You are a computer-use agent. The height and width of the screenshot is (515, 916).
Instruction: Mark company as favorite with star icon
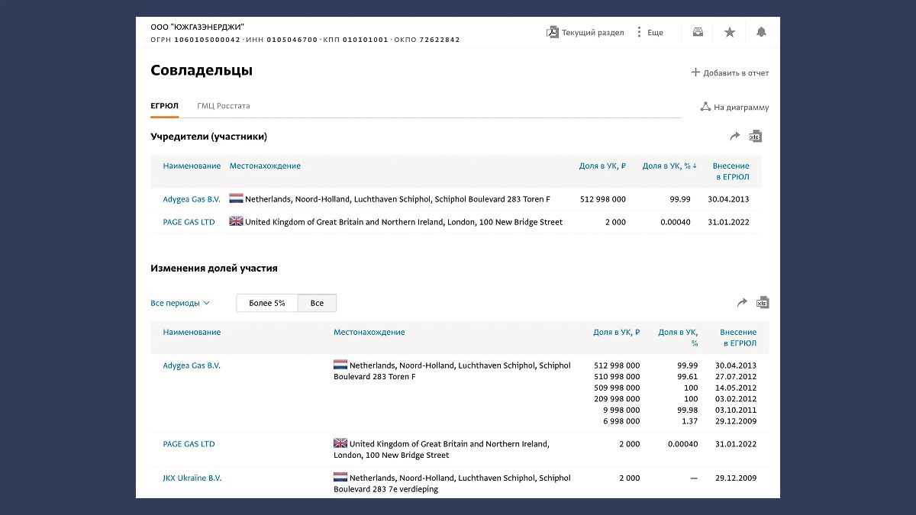tap(730, 32)
